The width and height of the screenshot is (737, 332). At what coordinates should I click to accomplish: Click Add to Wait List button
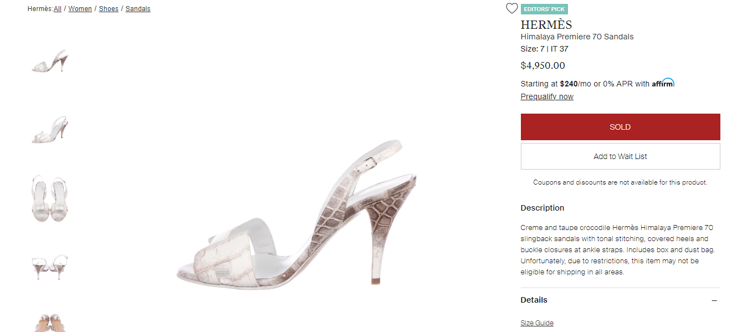(620, 156)
